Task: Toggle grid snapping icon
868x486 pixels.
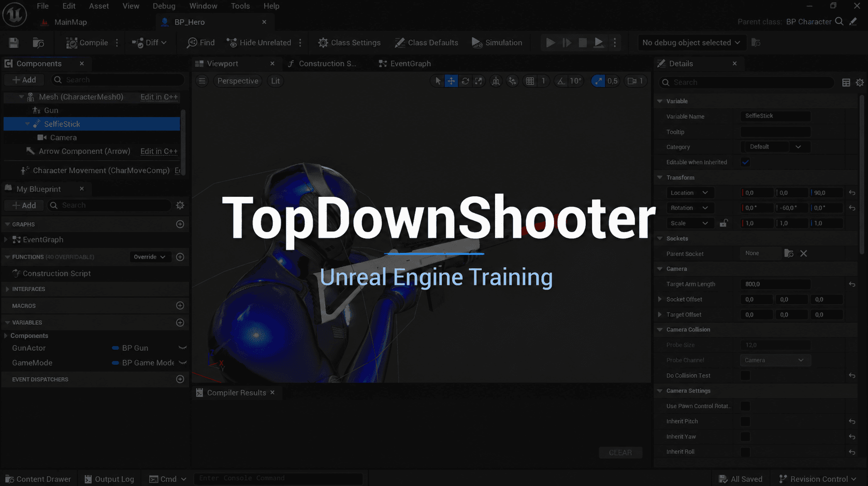Action: [x=530, y=81]
